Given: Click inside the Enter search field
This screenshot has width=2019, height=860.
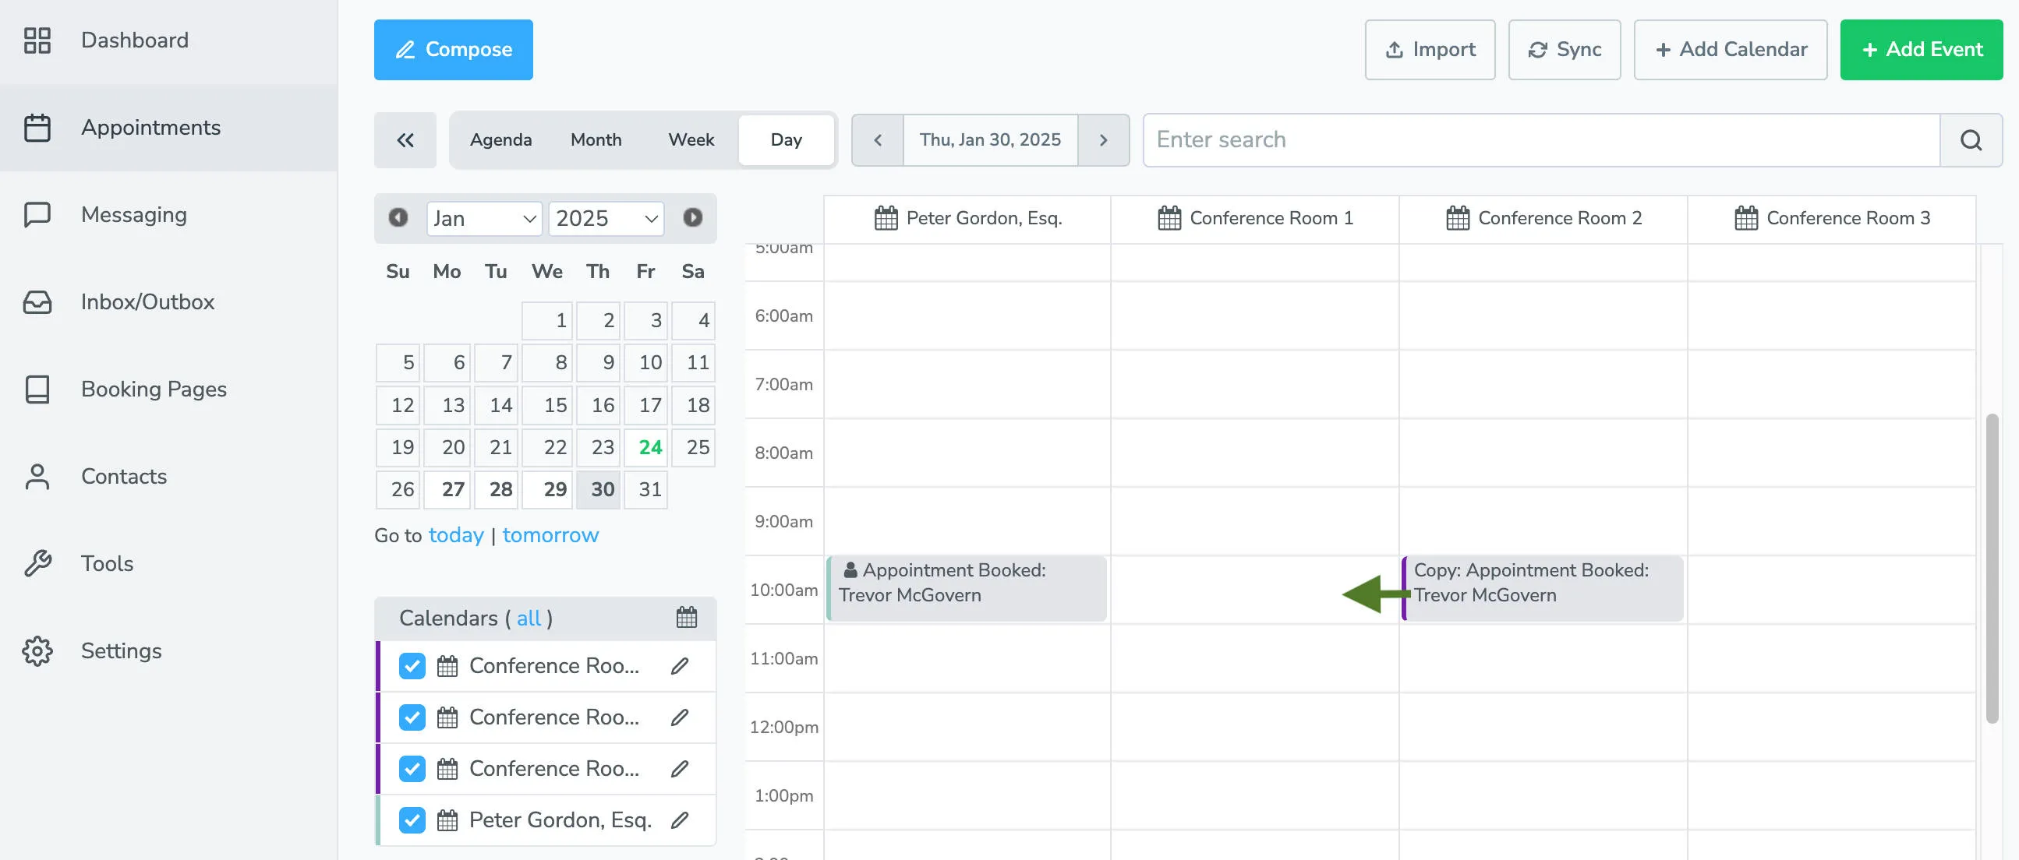Looking at the screenshot, I should click(x=1489, y=139).
